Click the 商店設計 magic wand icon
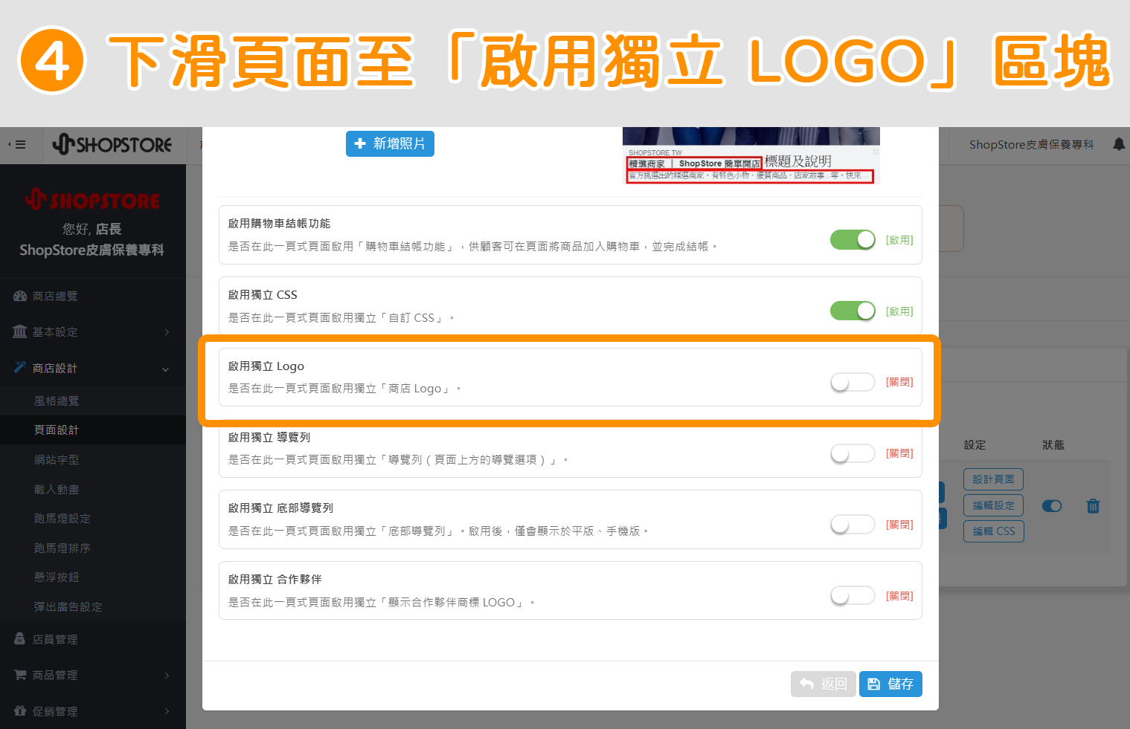This screenshot has width=1130, height=729. [20, 367]
